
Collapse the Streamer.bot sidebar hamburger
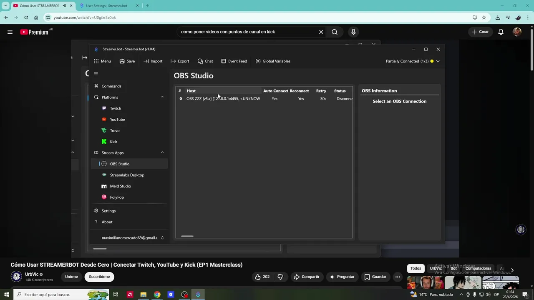[x=96, y=74]
